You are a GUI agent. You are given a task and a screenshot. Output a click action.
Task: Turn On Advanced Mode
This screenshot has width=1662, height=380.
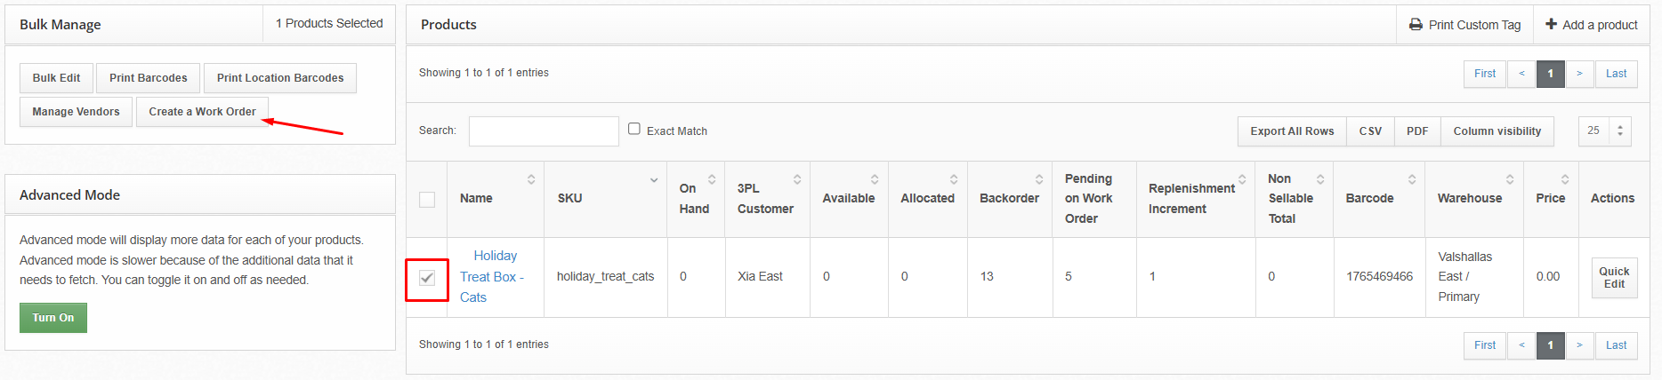coord(53,318)
